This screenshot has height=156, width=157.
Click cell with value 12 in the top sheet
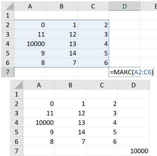(61, 34)
